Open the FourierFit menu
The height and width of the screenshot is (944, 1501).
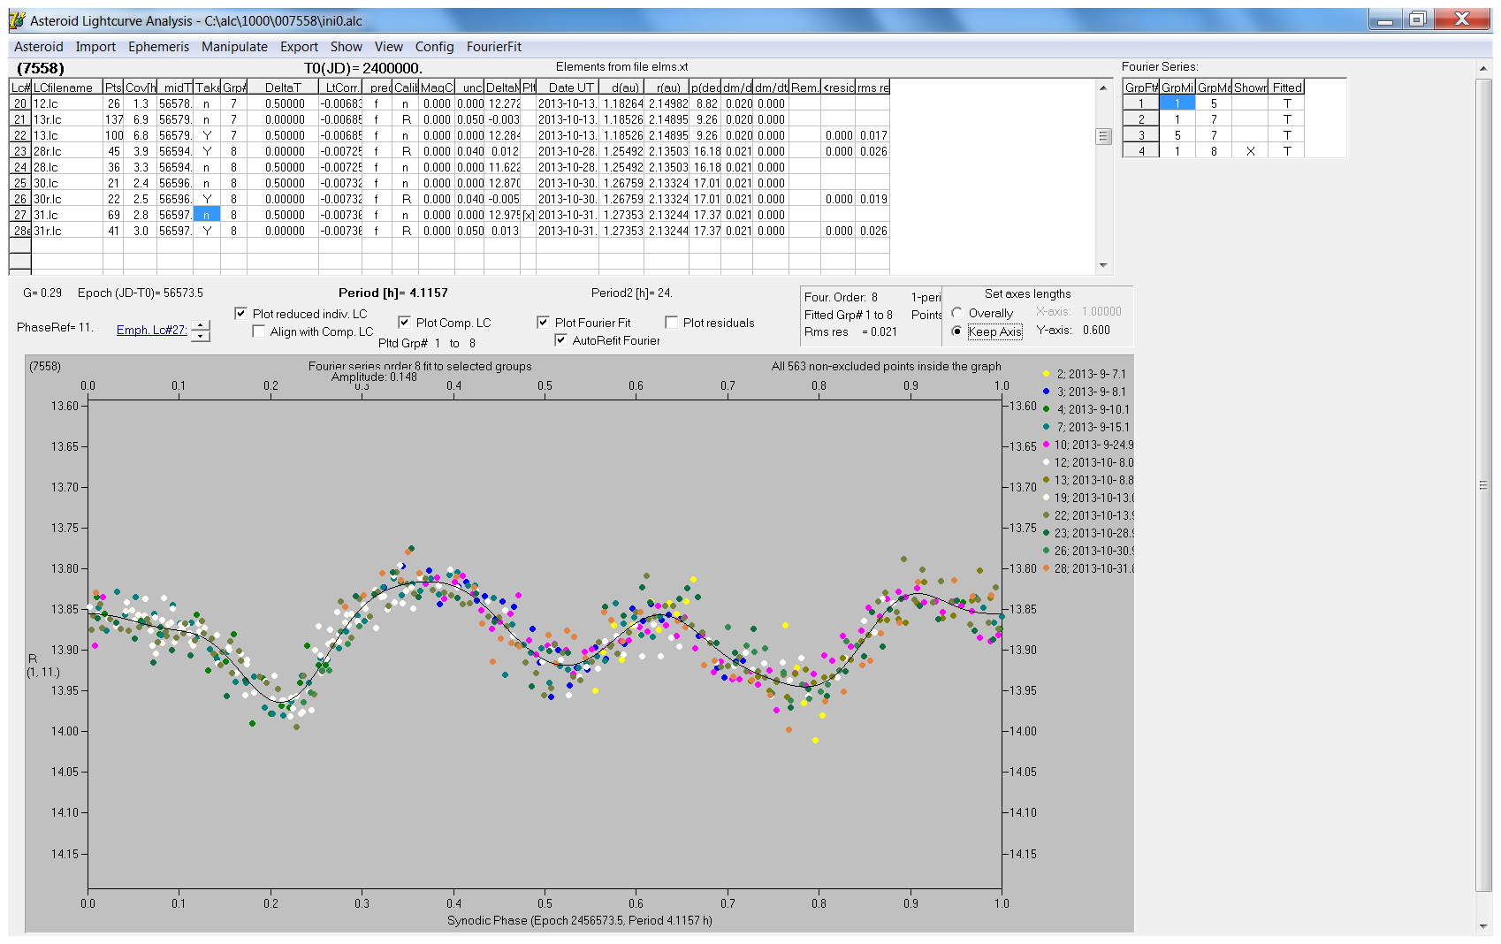[494, 47]
